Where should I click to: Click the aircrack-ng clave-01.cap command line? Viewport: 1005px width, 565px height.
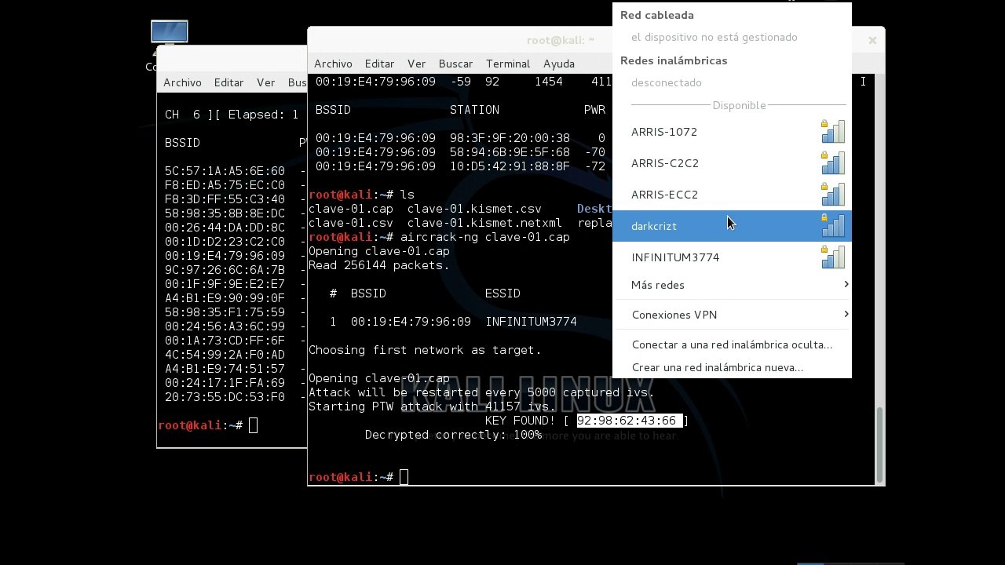484,237
